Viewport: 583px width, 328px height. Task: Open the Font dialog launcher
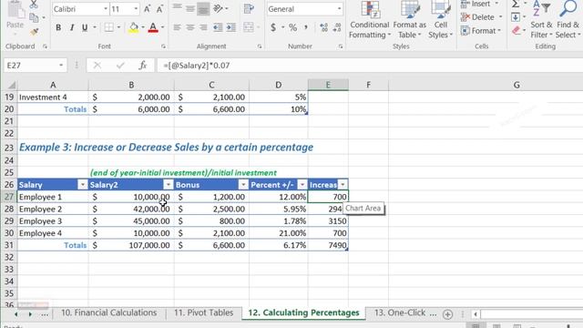coord(163,46)
